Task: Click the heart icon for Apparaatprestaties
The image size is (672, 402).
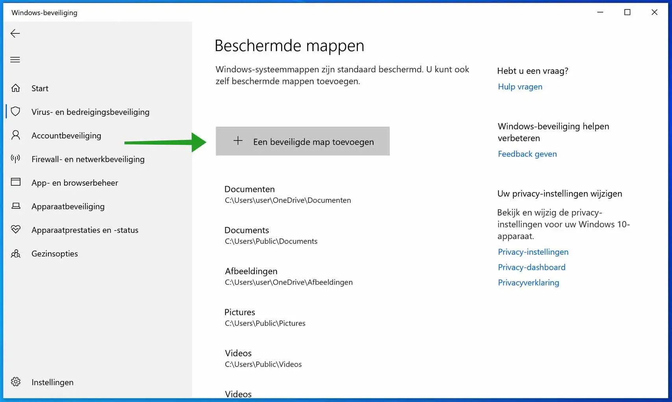Action: [16, 229]
